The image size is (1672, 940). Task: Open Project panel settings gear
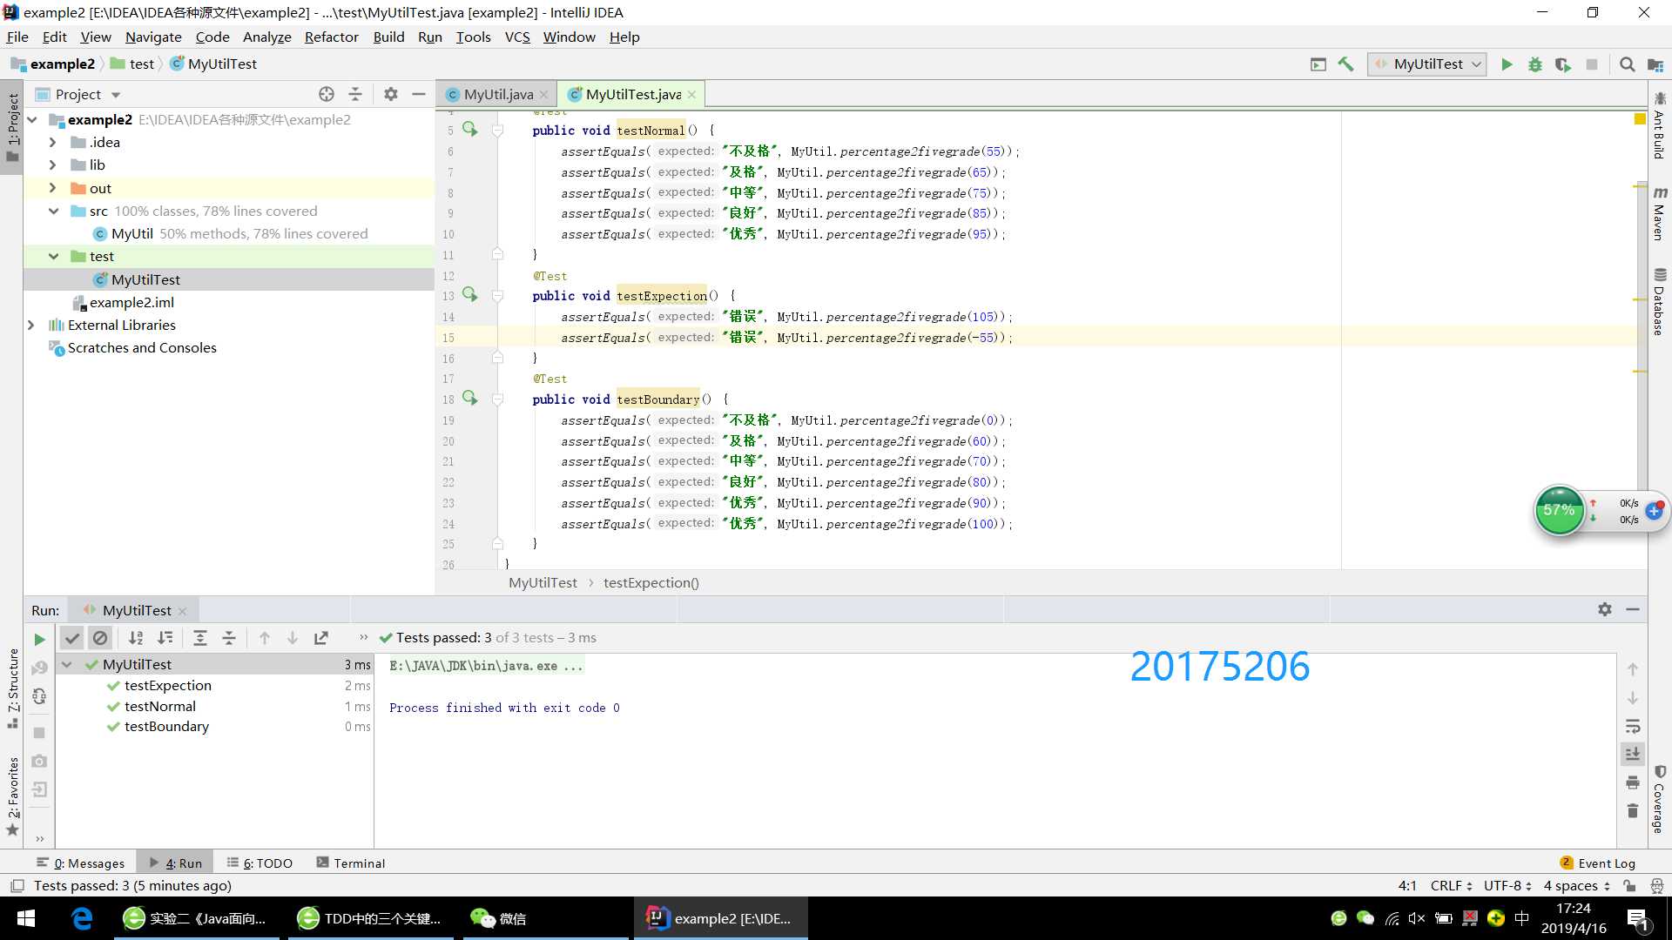[391, 94]
